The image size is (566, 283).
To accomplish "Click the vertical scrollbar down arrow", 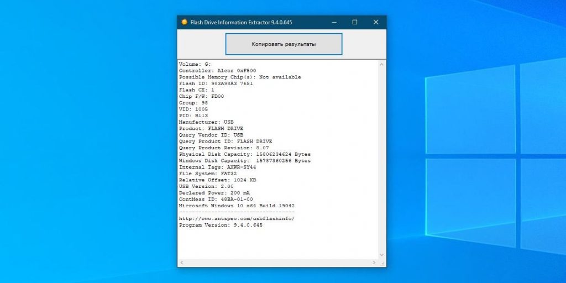I will 381,254.
